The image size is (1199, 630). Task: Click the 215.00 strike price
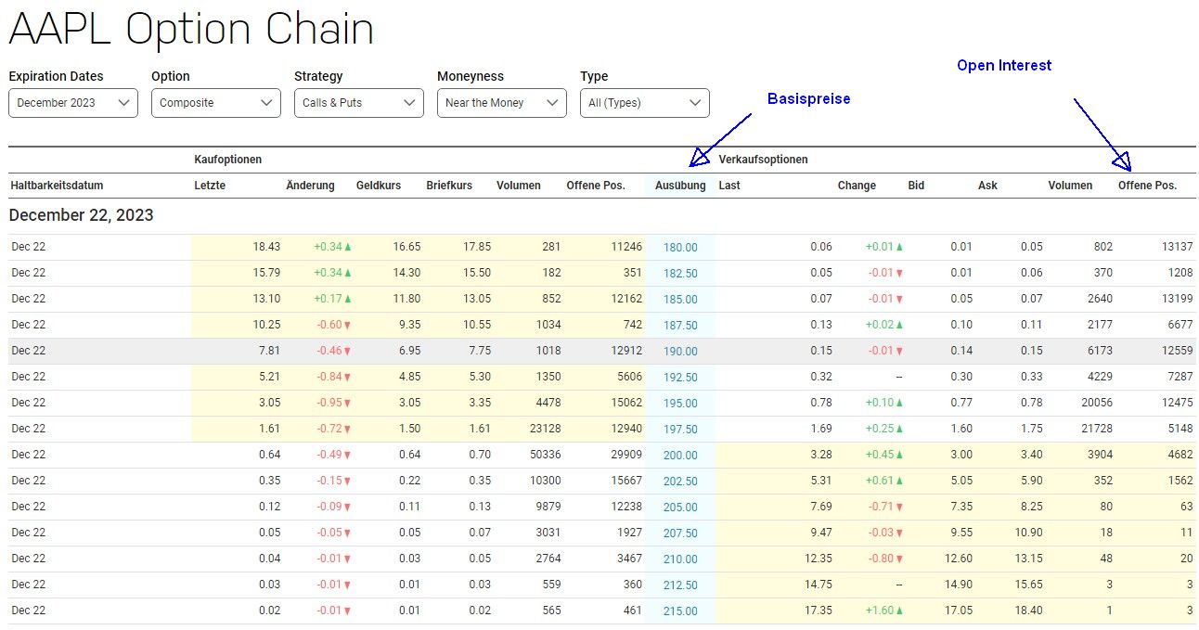point(680,611)
